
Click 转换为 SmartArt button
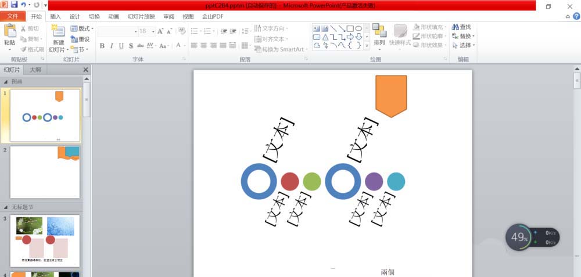click(281, 49)
